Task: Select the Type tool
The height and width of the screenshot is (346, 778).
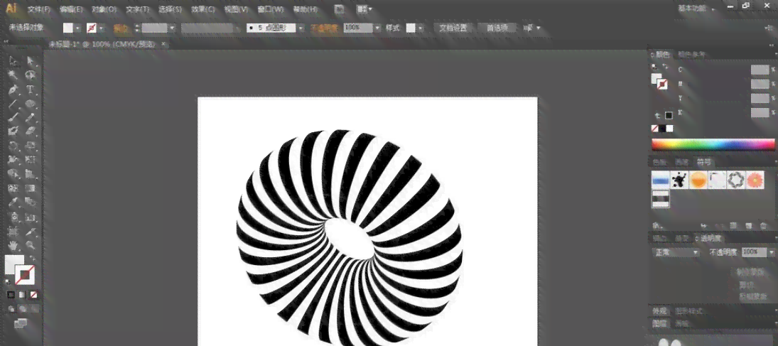Action: pos(31,90)
